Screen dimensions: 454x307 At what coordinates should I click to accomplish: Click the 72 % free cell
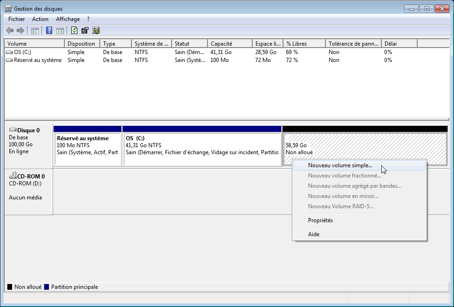292,60
